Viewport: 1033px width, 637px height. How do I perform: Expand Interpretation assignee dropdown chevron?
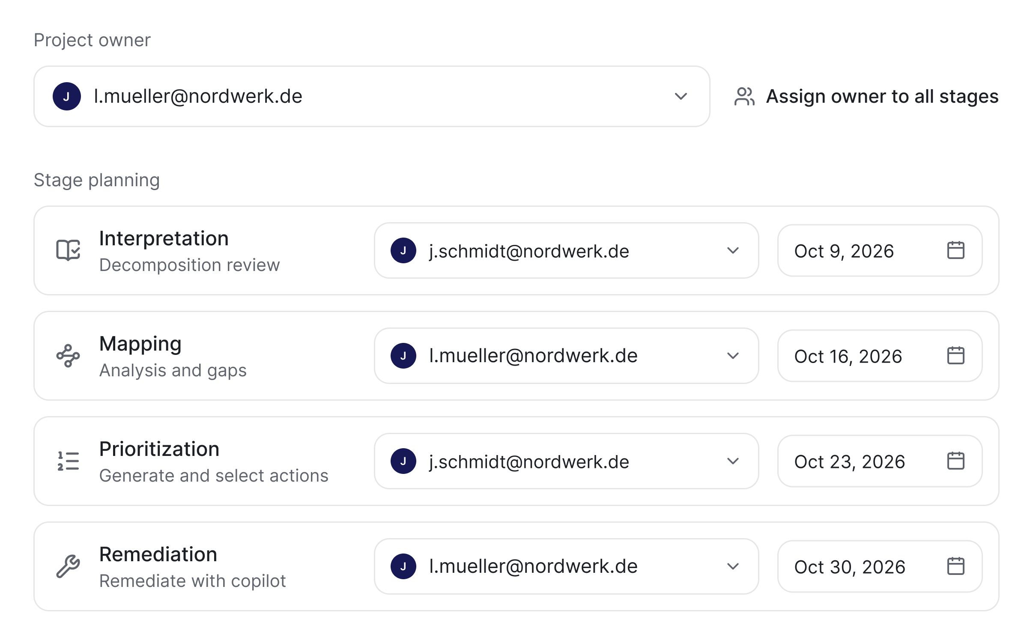[x=733, y=250]
